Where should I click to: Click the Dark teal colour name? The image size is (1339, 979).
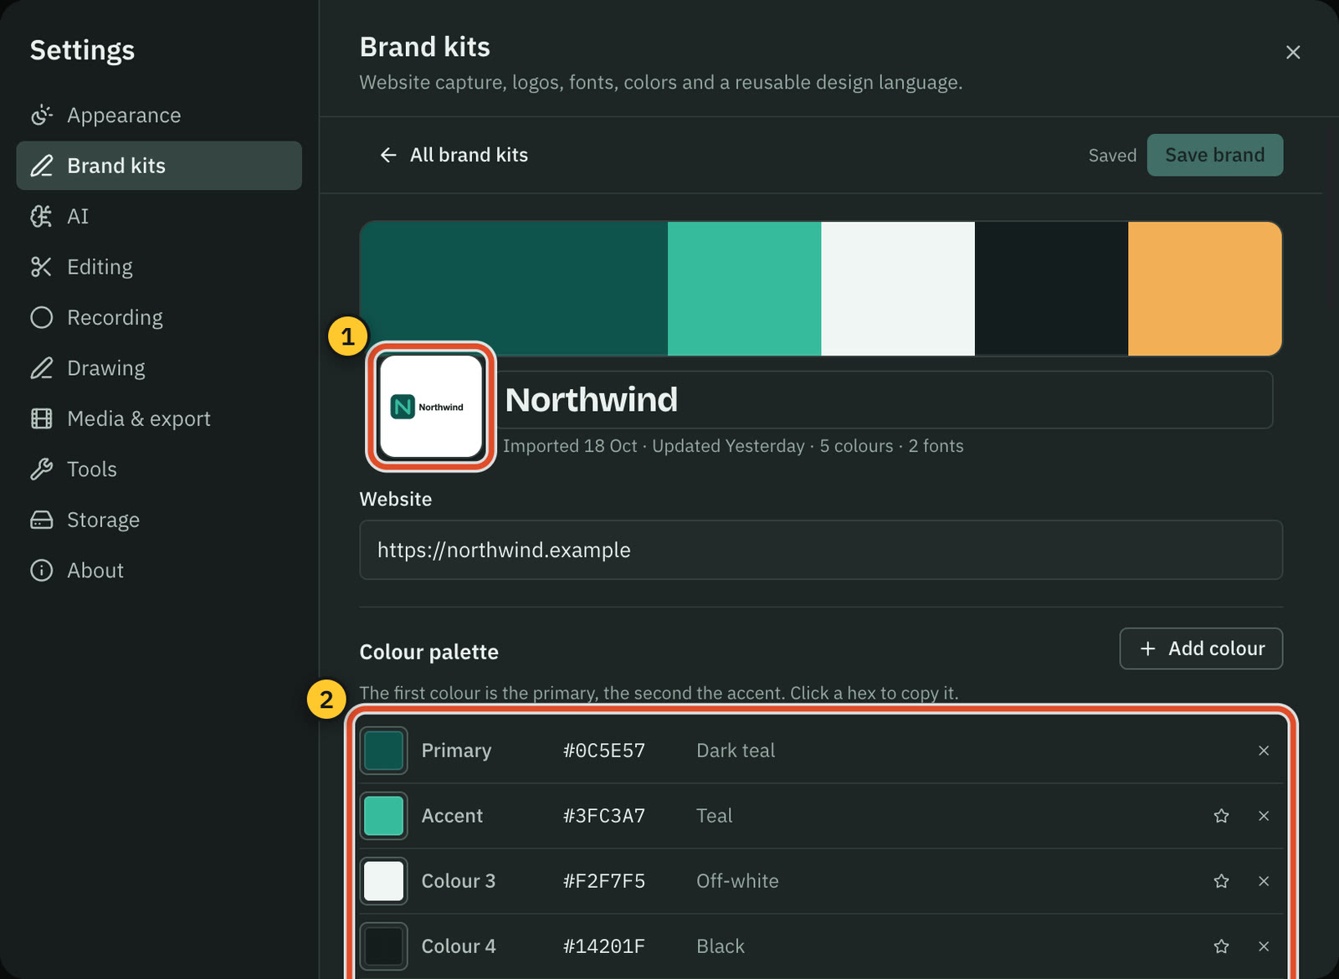pyautogui.click(x=736, y=751)
